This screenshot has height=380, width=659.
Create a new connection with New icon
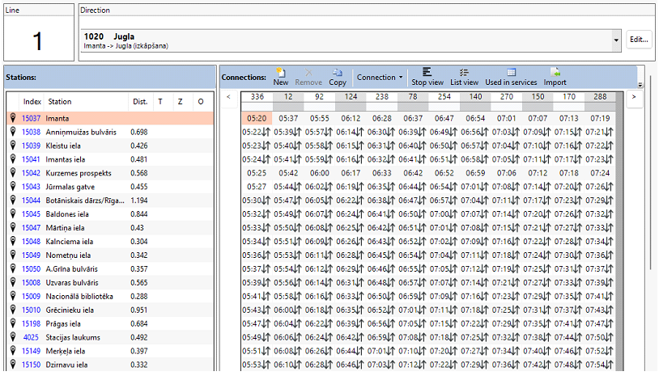click(x=281, y=77)
